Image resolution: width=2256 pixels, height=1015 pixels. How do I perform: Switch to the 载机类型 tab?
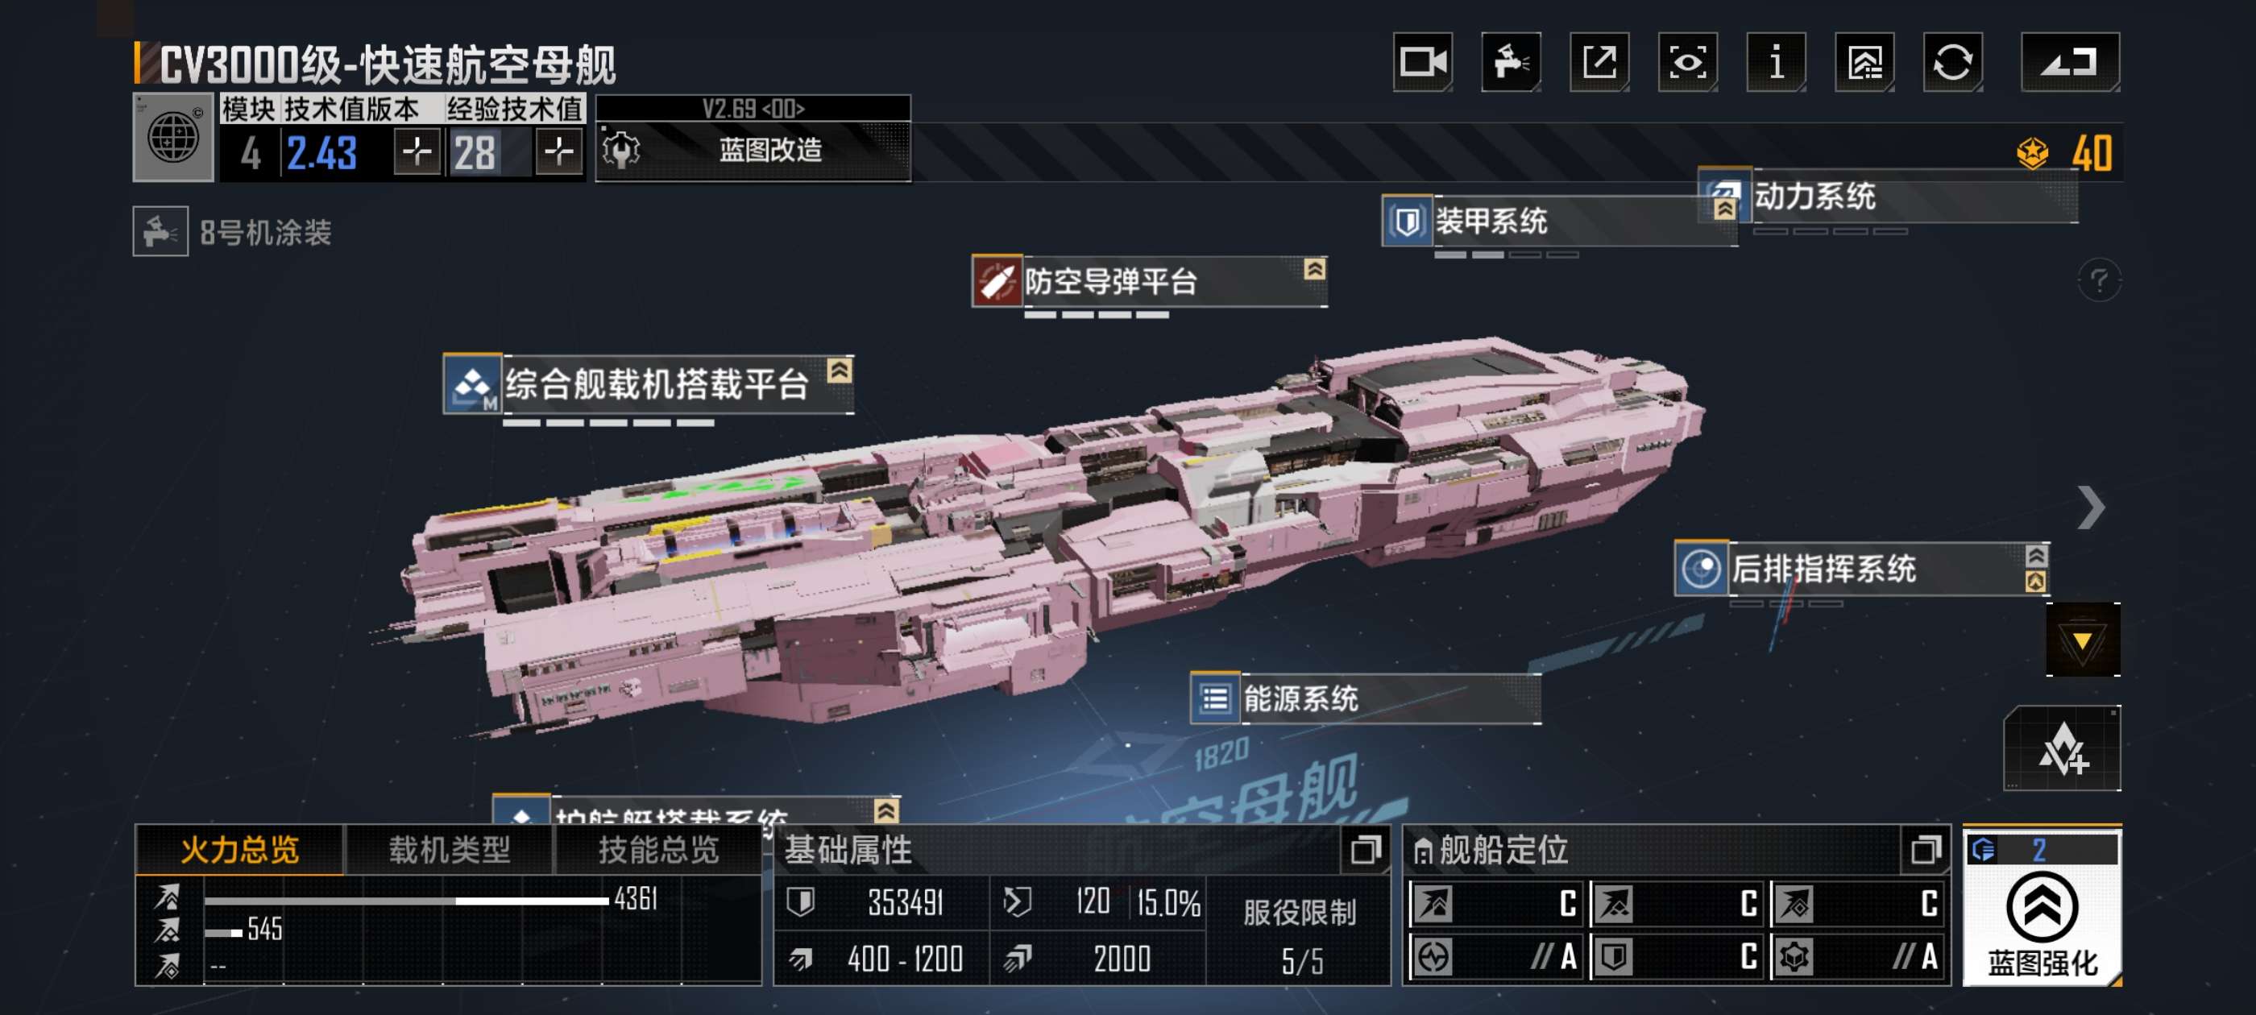pos(450,850)
